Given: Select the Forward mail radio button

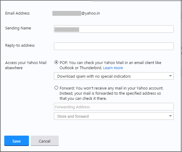Looking at the screenshot, I should point(56,88).
